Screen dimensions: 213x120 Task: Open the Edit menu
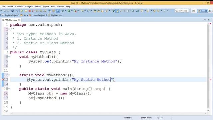3,7
